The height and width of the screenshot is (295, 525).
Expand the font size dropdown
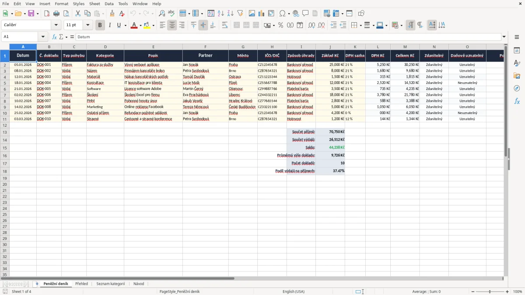(x=87, y=25)
